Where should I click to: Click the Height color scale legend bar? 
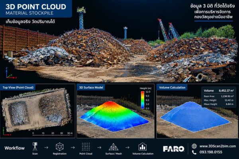point(143,100)
